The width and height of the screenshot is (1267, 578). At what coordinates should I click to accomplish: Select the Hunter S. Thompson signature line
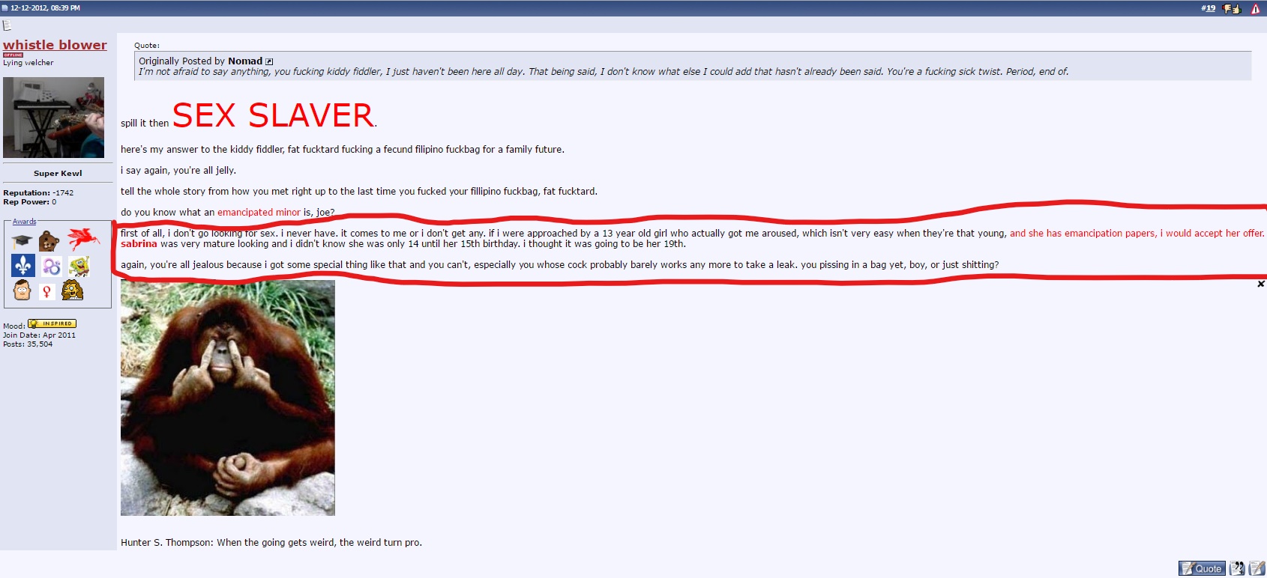[x=271, y=543]
